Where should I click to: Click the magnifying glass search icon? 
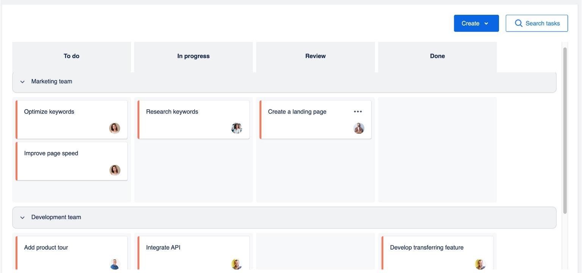pos(518,23)
